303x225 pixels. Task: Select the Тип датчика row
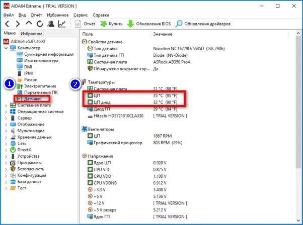tap(156, 48)
